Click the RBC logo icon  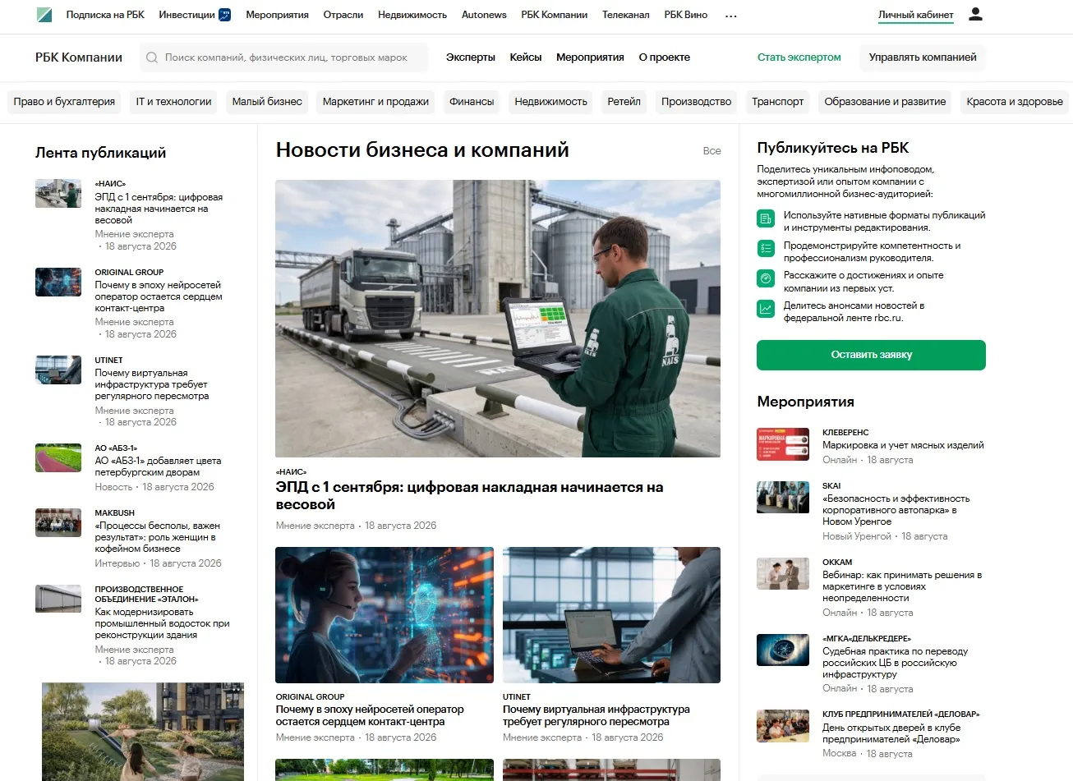[x=44, y=15]
